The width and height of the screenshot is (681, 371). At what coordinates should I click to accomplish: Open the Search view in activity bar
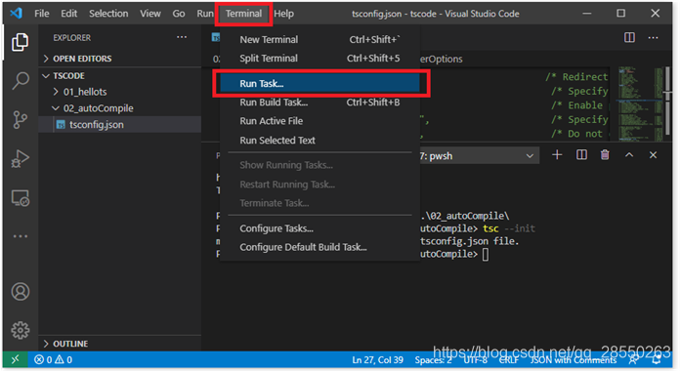(x=20, y=81)
